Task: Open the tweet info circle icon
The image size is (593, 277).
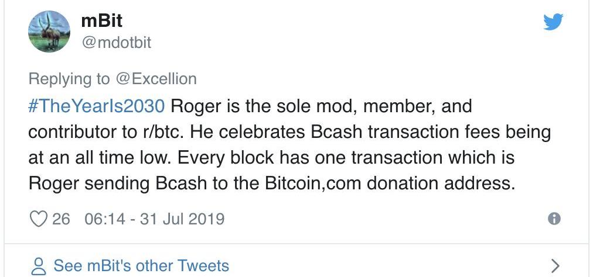Action: 553,219
